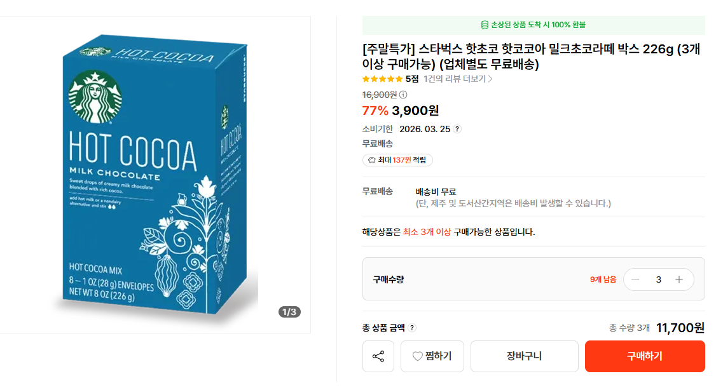Click the Hot Cocoa product image

156,175
